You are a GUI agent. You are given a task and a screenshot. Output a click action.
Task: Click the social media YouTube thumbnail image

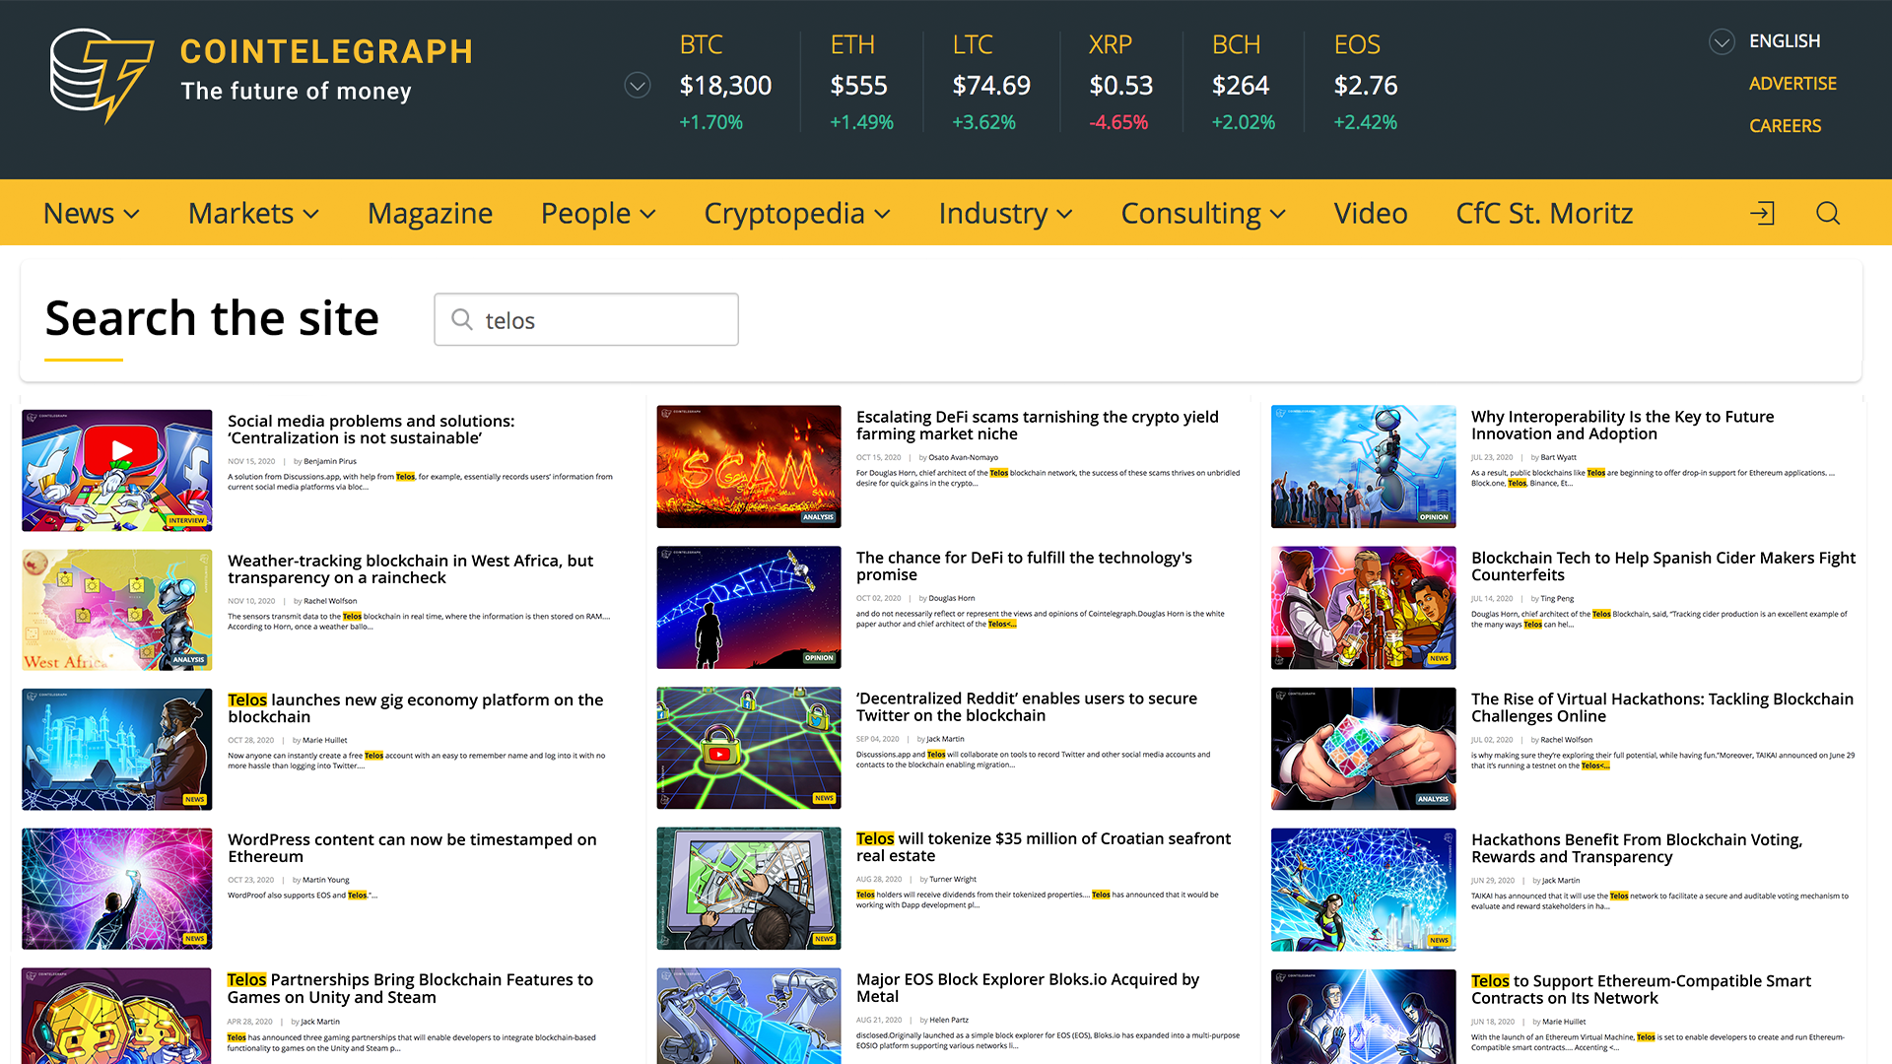tap(117, 470)
